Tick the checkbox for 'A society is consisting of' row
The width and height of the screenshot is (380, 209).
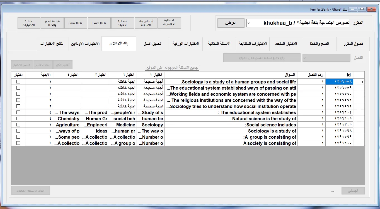click(x=18, y=143)
